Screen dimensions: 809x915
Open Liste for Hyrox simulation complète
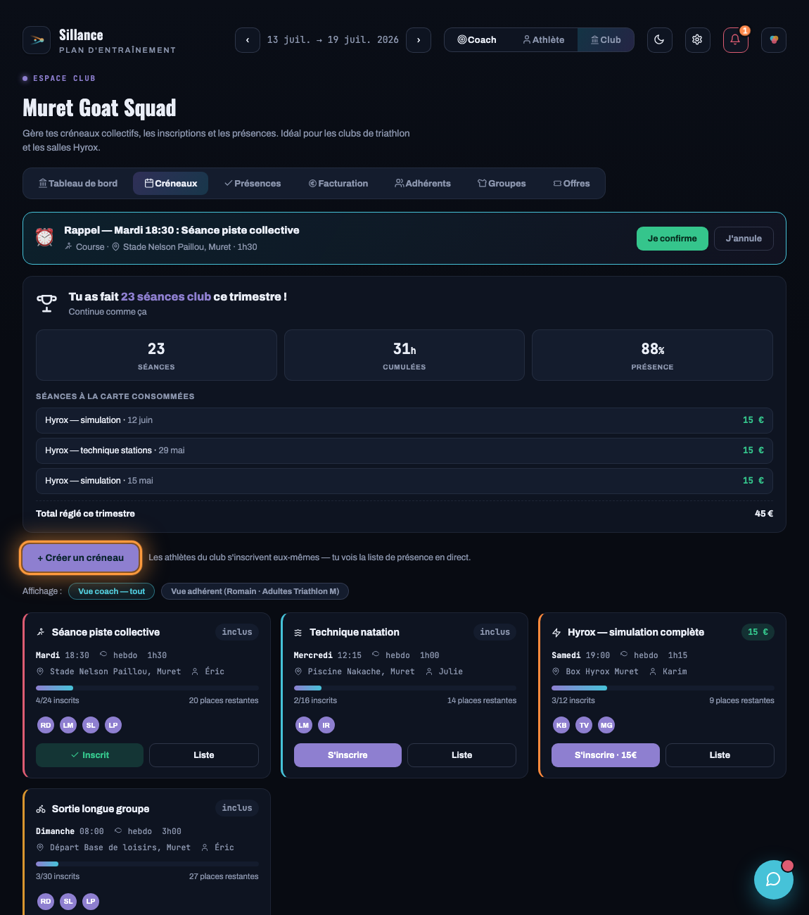pos(720,755)
